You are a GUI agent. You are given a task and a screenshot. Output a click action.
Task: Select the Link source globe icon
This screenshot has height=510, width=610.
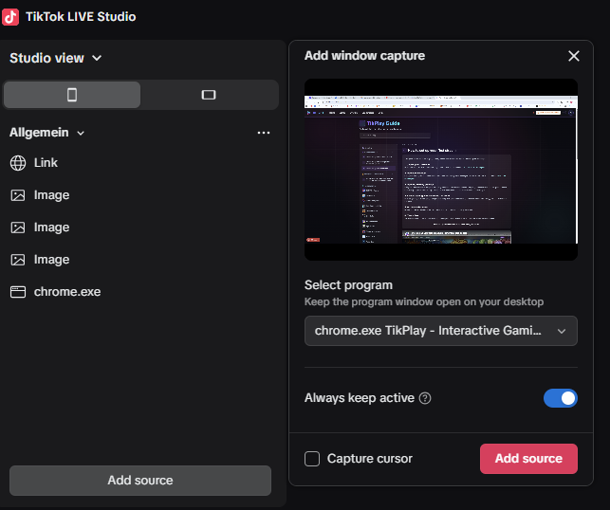[18, 163]
